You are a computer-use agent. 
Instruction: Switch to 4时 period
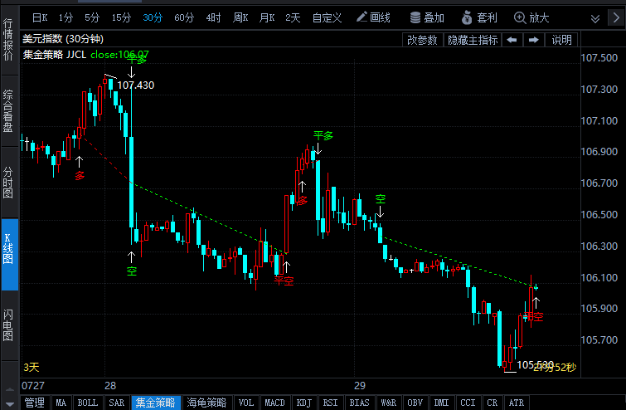213,17
